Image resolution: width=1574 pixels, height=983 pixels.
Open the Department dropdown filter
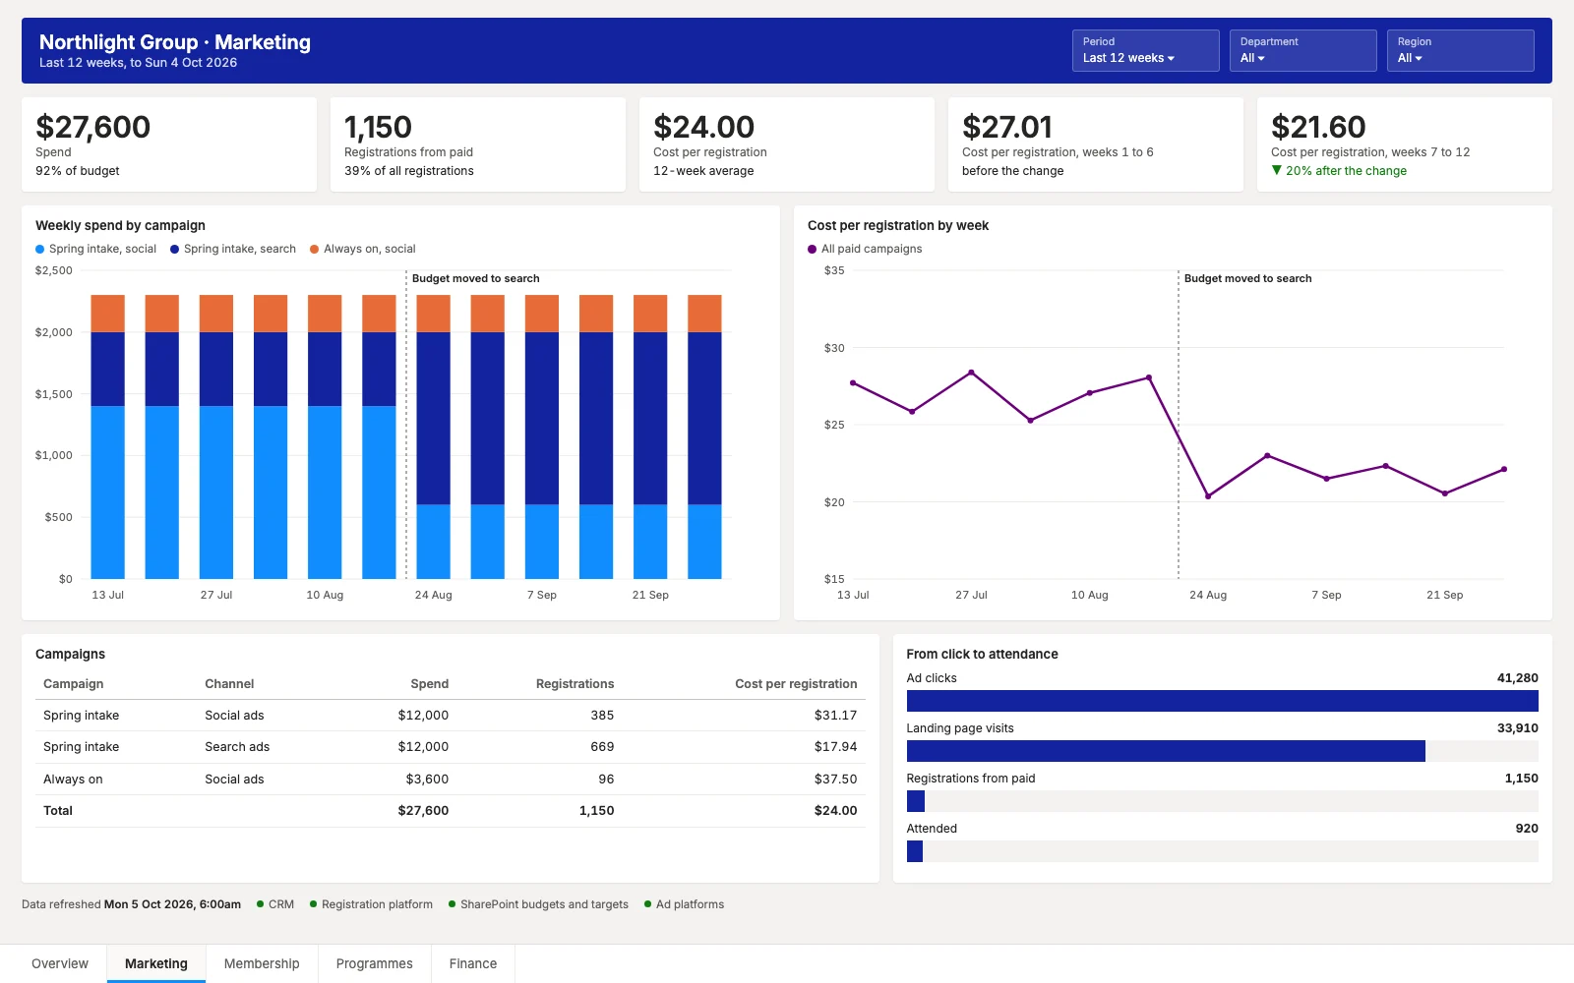(x=1302, y=50)
